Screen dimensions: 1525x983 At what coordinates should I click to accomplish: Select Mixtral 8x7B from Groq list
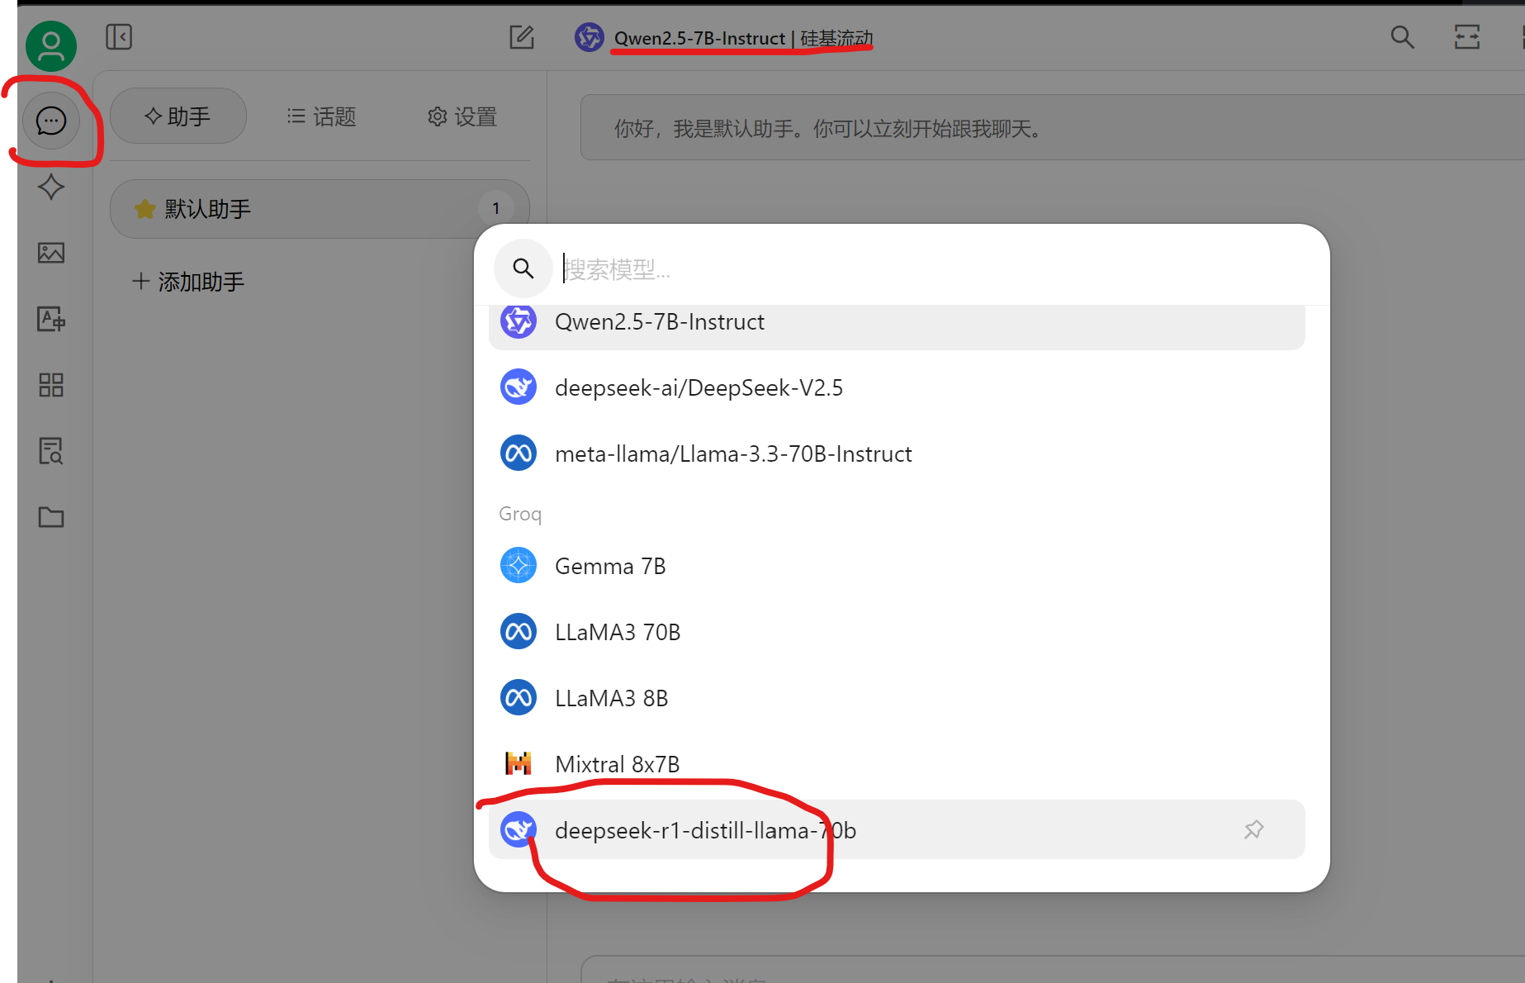617,764
